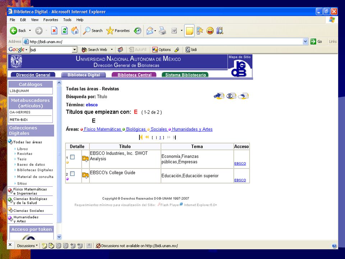Image resolution: width=345 pixels, height=259 pixels.
Task: Click sidebar scrollbar down arrow
Action: (x=59, y=237)
